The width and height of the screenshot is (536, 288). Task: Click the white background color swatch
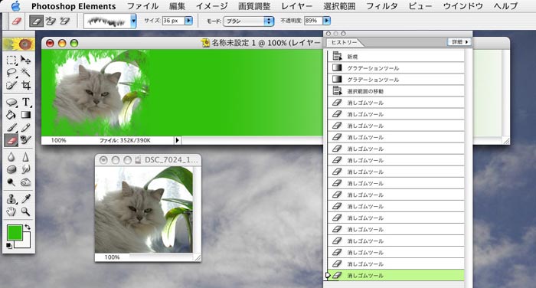tap(26, 243)
